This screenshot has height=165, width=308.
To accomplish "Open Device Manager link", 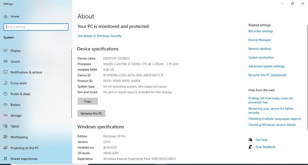I will coord(260,40).
